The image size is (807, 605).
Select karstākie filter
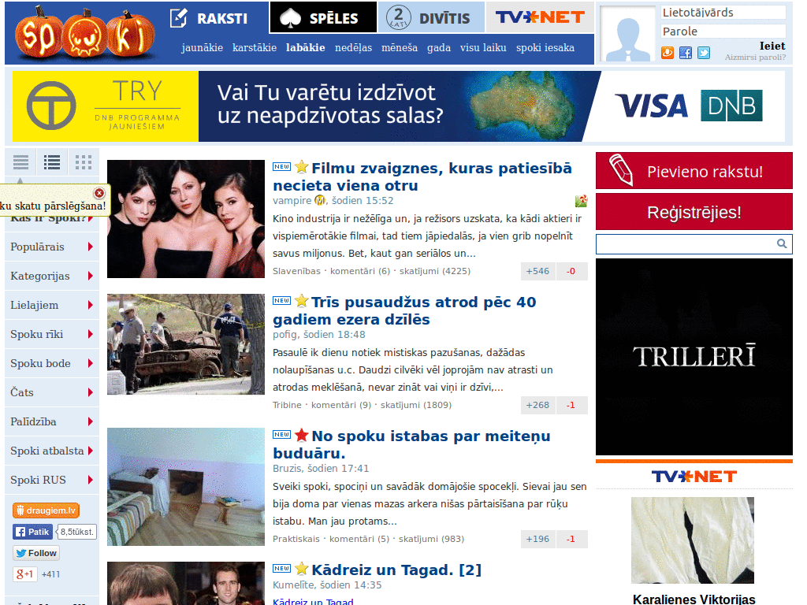[255, 48]
